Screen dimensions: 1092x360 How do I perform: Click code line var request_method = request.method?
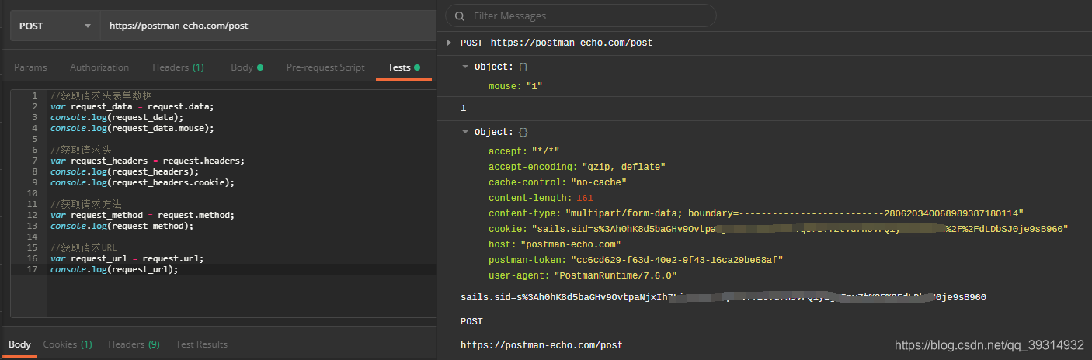point(142,215)
